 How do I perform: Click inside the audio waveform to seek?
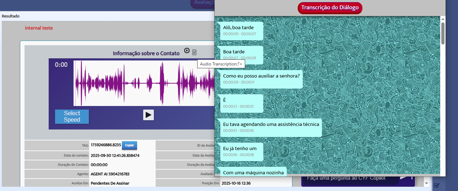(x=142, y=83)
